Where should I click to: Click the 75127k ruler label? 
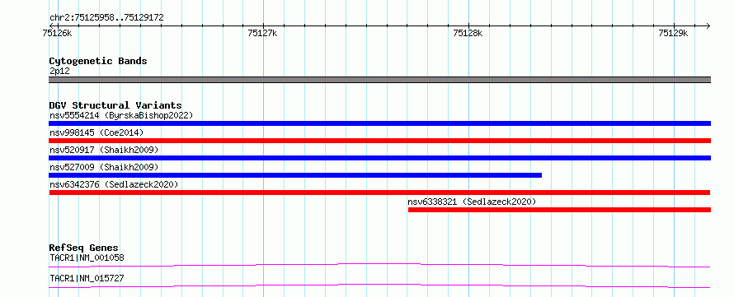pos(262,33)
